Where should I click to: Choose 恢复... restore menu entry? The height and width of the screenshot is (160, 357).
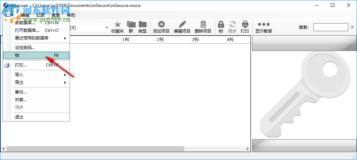[36, 100]
